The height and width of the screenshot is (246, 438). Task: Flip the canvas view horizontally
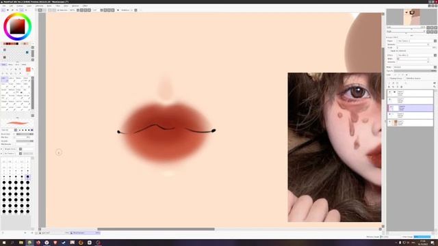(118, 10)
